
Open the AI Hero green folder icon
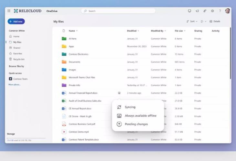[64, 39]
